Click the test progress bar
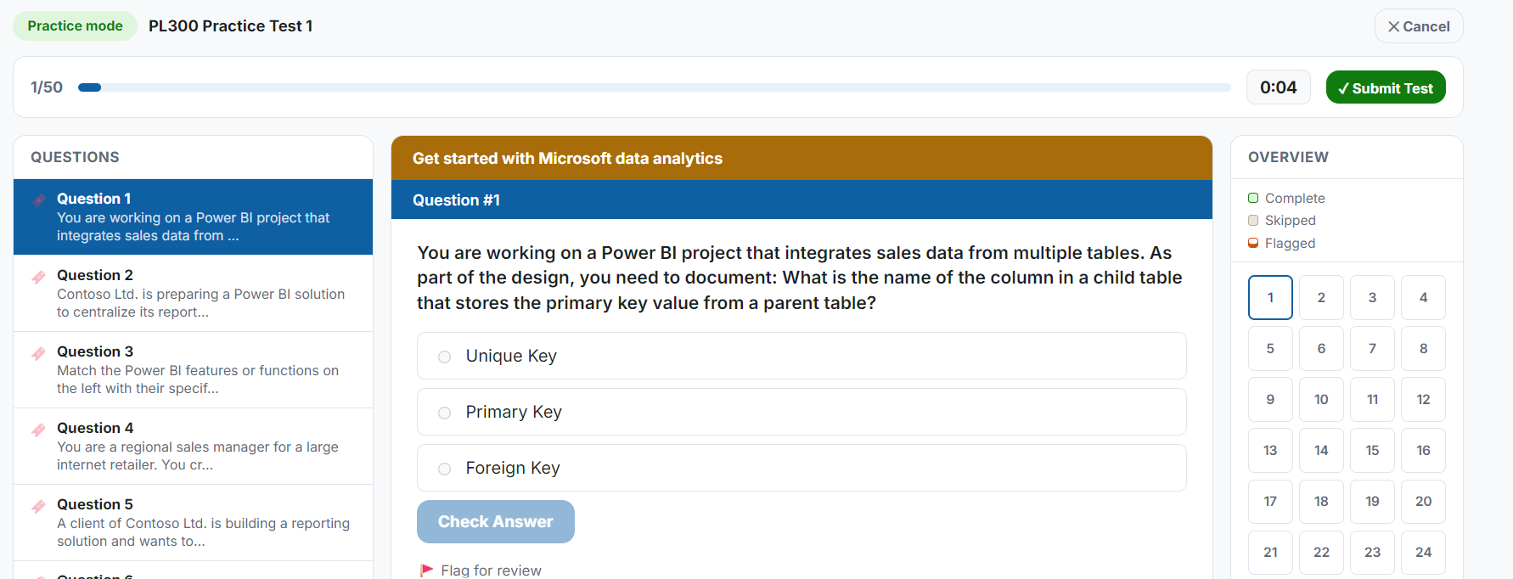 (654, 87)
